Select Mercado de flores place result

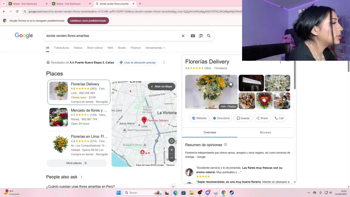pos(79,117)
